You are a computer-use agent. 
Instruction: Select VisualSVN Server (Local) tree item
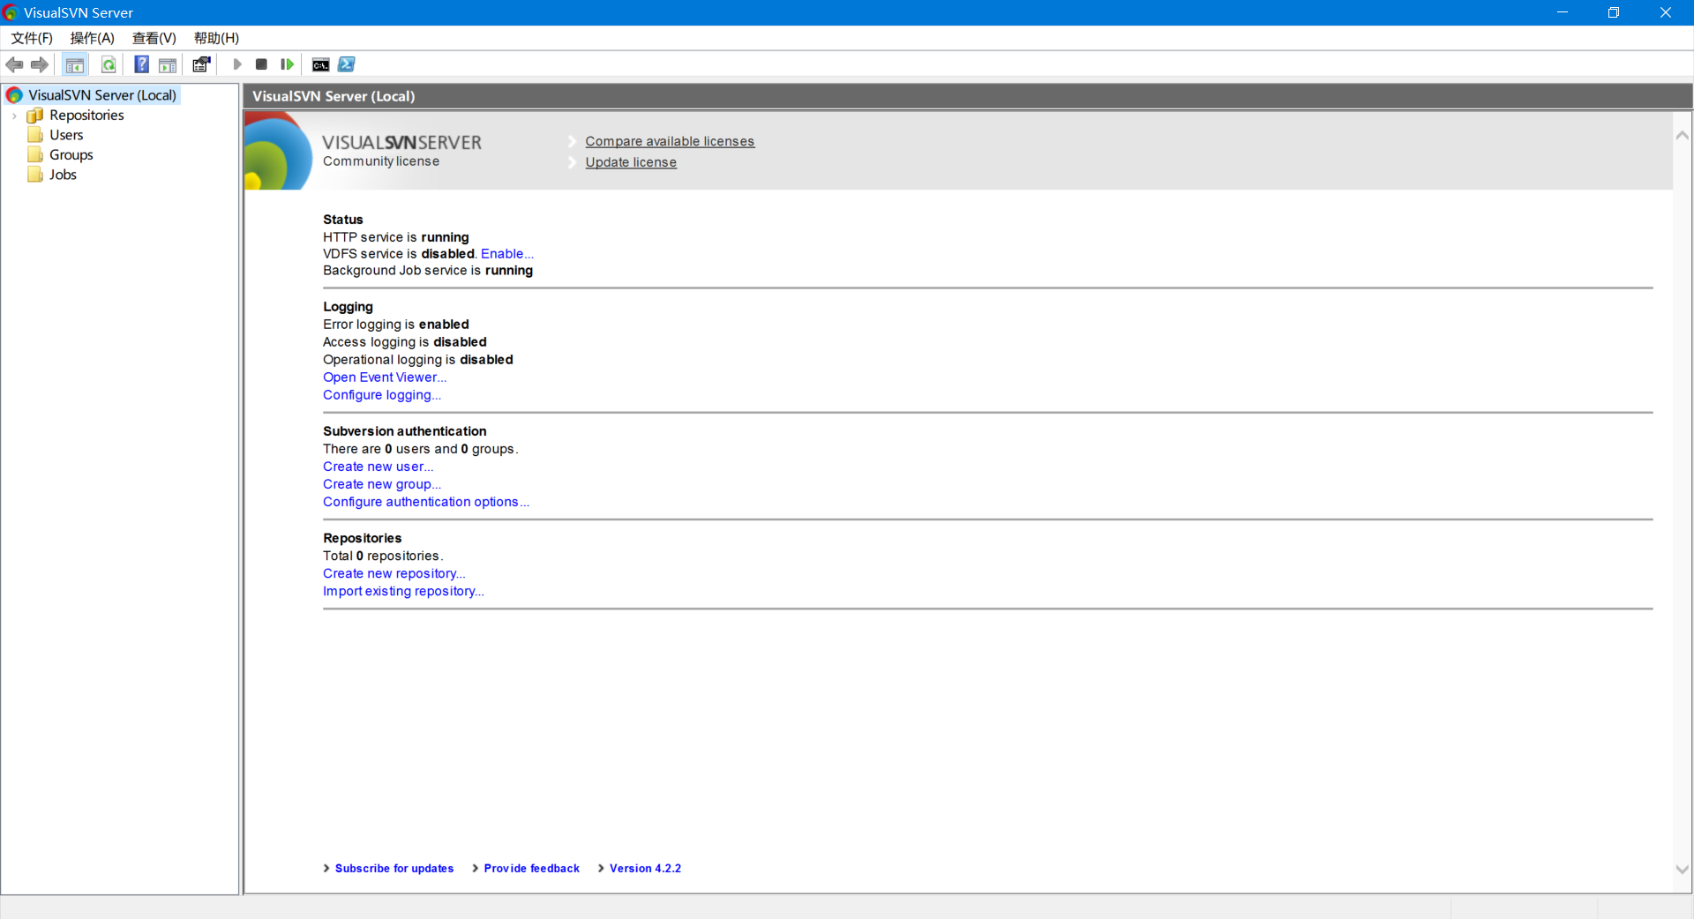pos(102,95)
